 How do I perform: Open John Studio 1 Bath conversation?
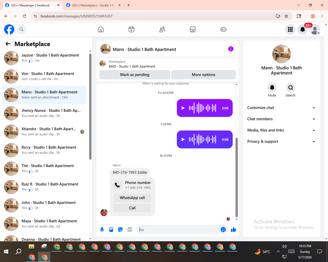coord(44,205)
